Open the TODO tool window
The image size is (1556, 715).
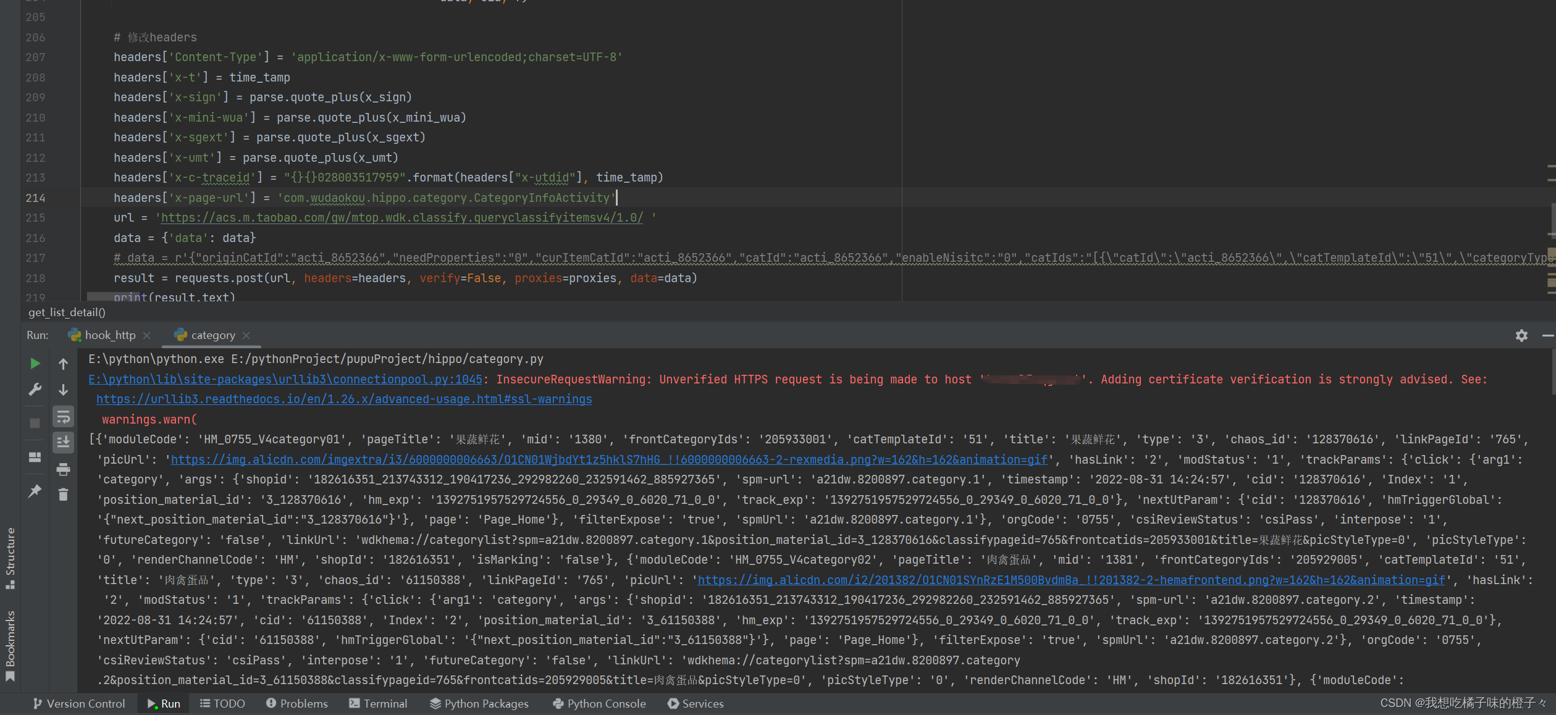(x=222, y=703)
